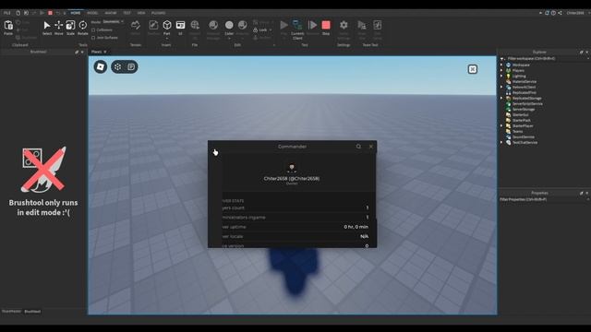The width and height of the screenshot is (591, 332).
Task: Click the player avatar in Commander window
Action: click(292, 168)
